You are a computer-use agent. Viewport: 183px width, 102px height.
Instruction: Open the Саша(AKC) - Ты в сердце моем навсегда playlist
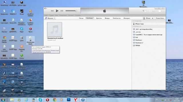[x=149, y=35]
